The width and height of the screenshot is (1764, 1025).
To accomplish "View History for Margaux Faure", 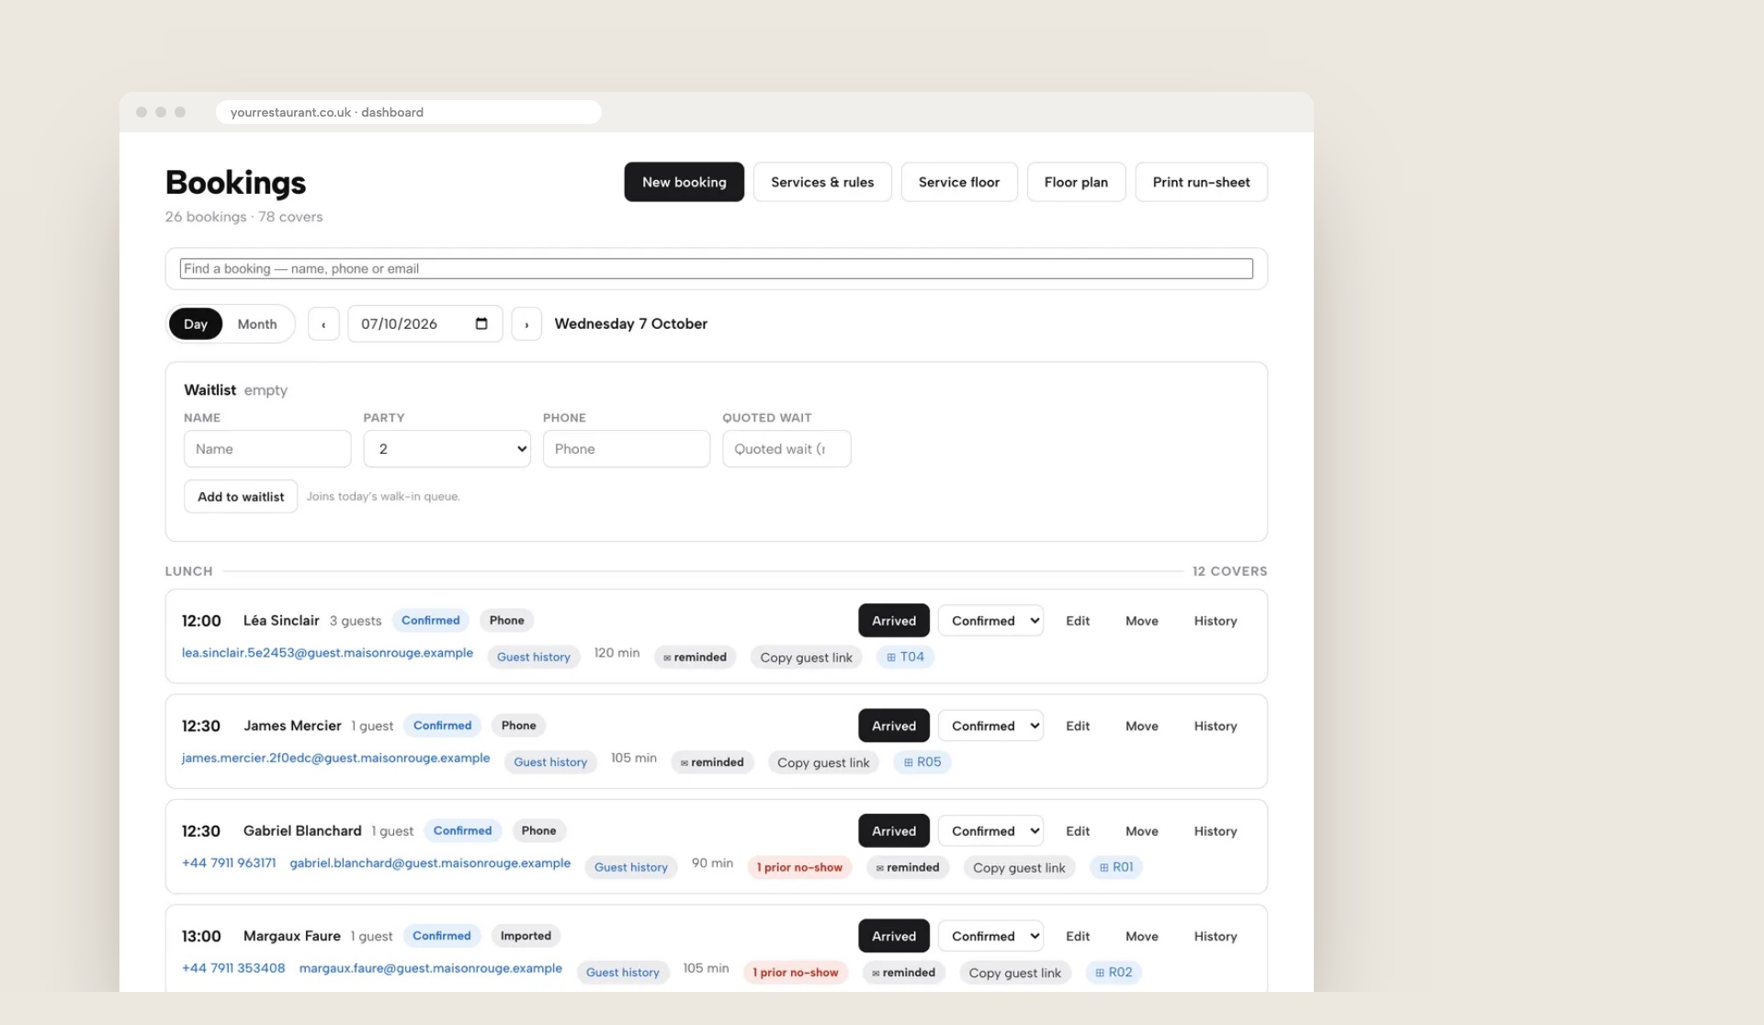I will pos(1216,936).
